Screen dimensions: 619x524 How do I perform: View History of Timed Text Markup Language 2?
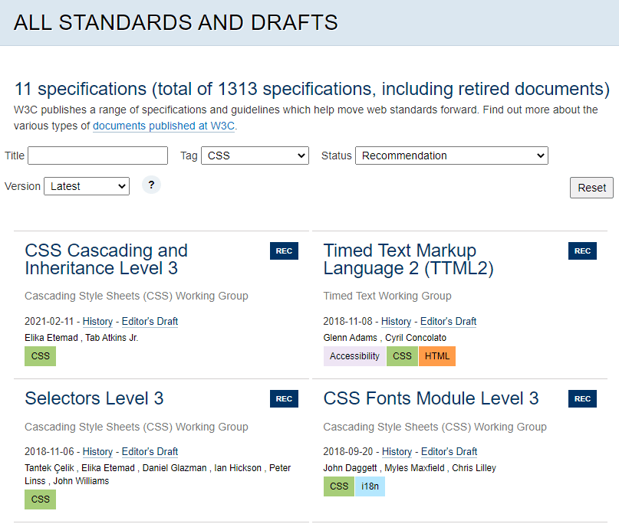396,322
